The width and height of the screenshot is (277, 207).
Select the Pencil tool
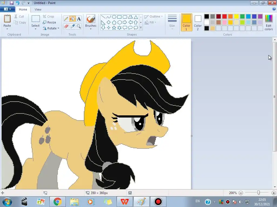click(x=66, y=19)
